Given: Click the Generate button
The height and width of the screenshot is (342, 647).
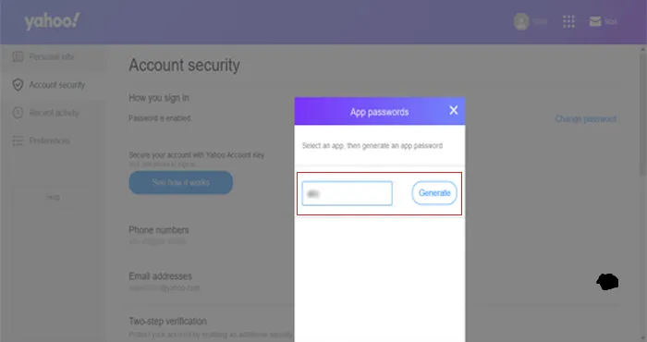Looking at the screenshot, I should [434, 192].
